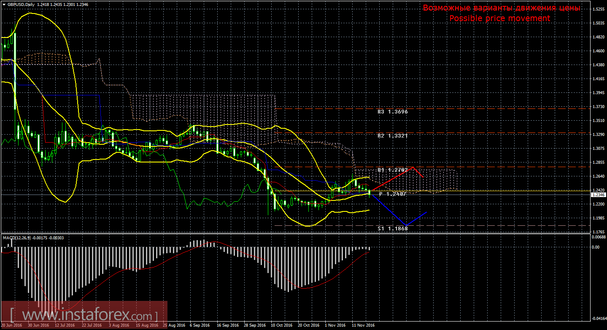The height and width of the screenshot is (330, 607).
Task: Select the R3 1.3696 resistance label
Action: point(392,112)
